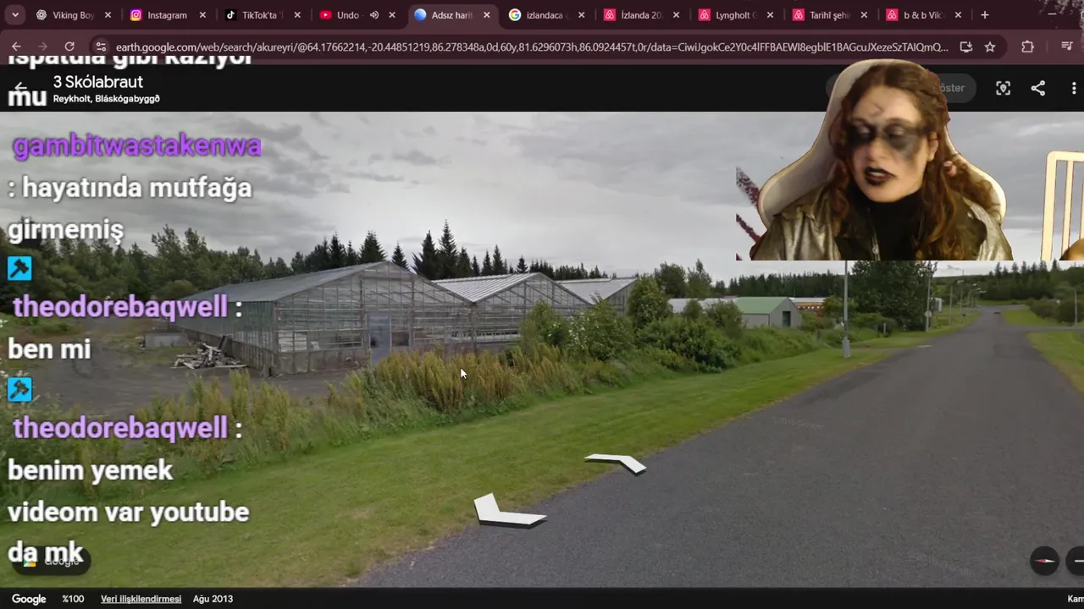Switch to the TikTok'ta tab
The image size is (1084, 609).
[x=262, y=15]
